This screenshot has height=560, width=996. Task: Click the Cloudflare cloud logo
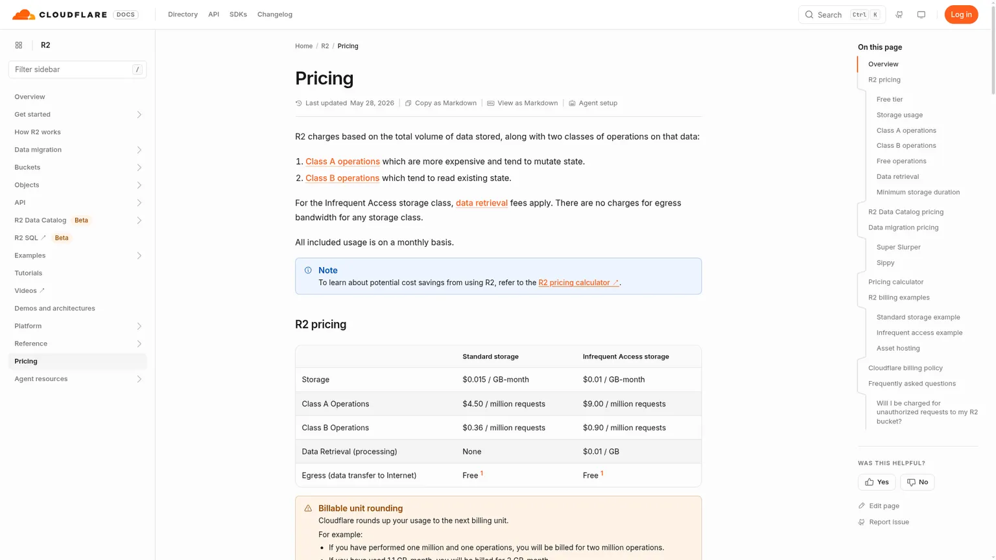(23, 14)
